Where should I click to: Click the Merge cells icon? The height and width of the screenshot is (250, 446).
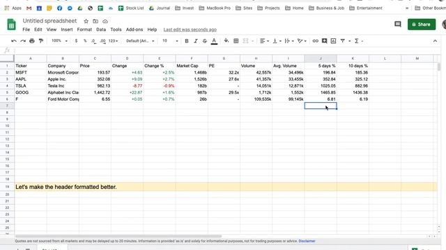245,41
